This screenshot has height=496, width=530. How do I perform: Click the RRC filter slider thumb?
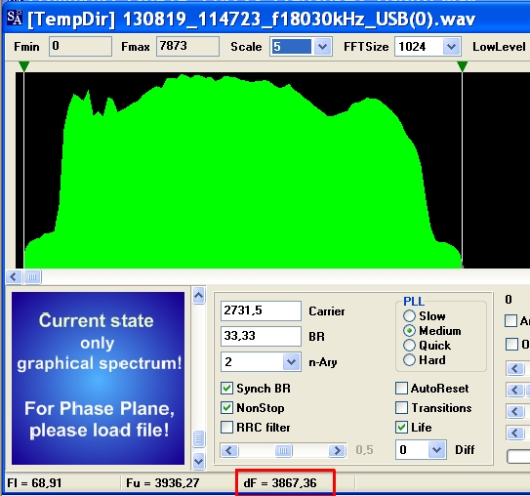(283, 450)
